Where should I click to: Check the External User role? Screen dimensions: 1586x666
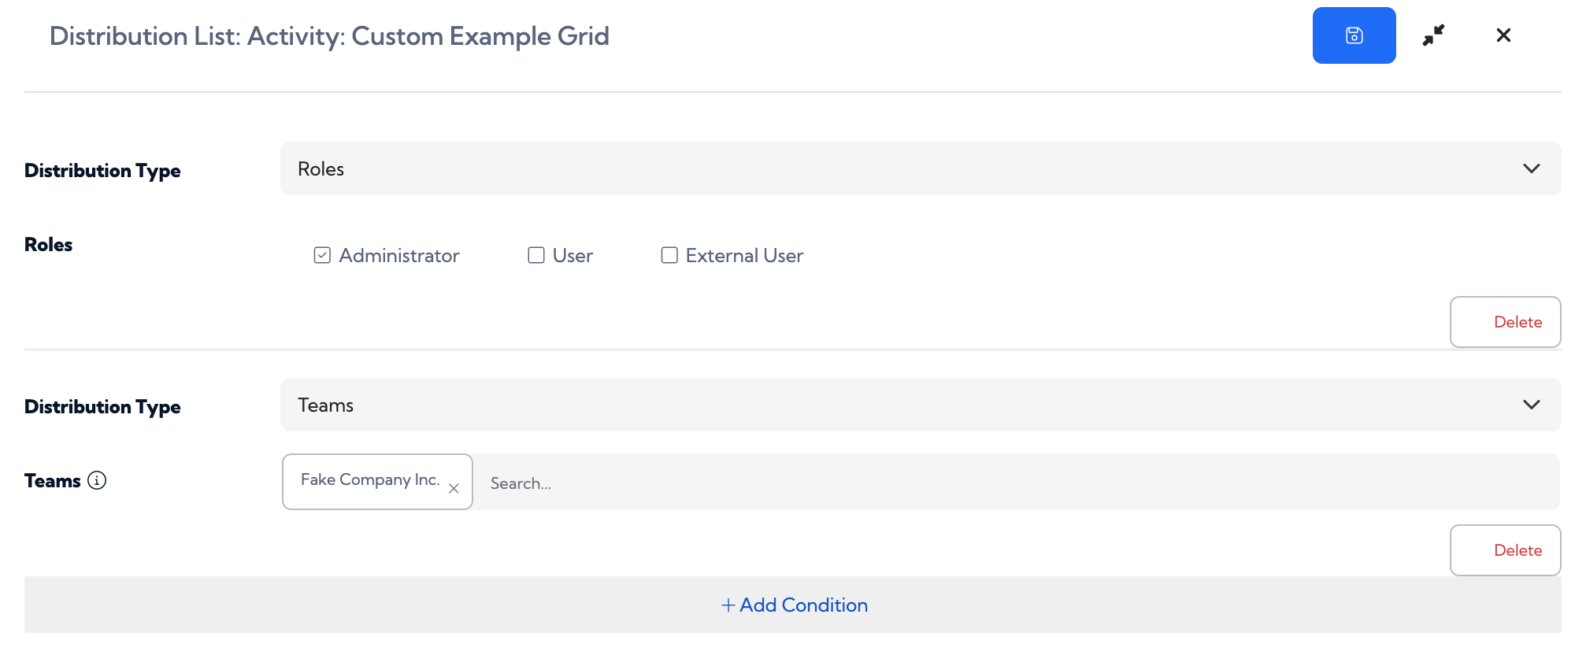click(x=669, y=254)
